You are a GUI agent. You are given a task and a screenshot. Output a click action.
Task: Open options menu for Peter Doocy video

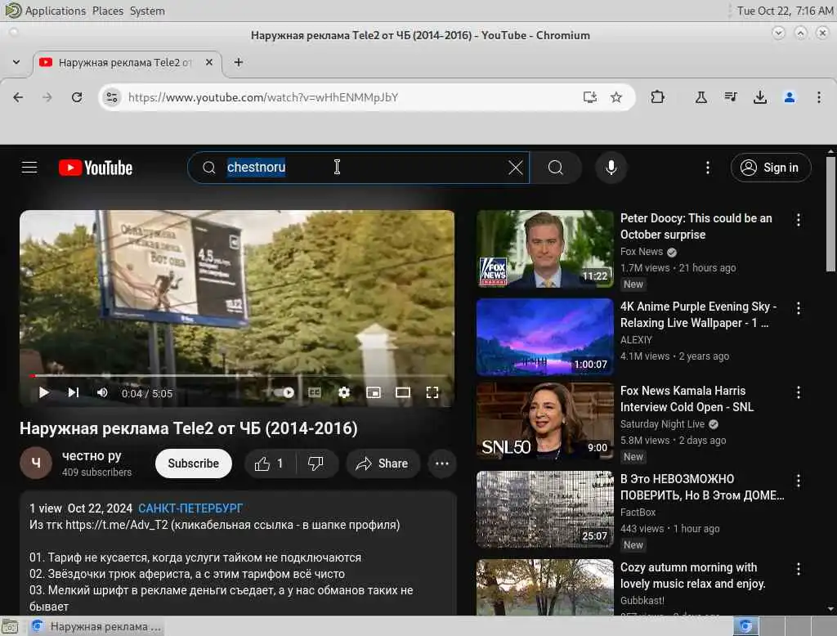pos(799,219)
